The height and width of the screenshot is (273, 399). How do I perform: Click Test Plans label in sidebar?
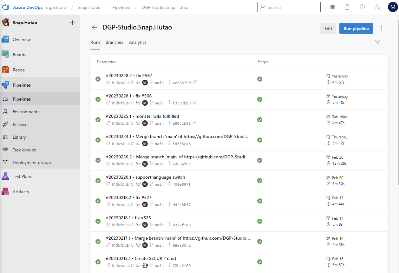[22, 176]
